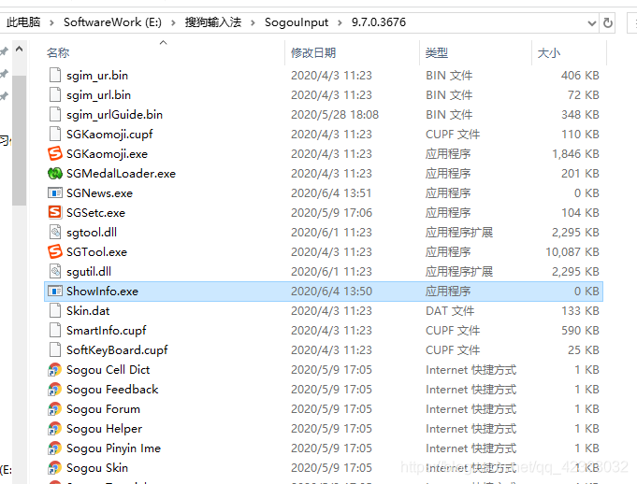Click the Sogou Pinyin Ime shortcut icon
The image size is (637, 484).
pos(55,448)
